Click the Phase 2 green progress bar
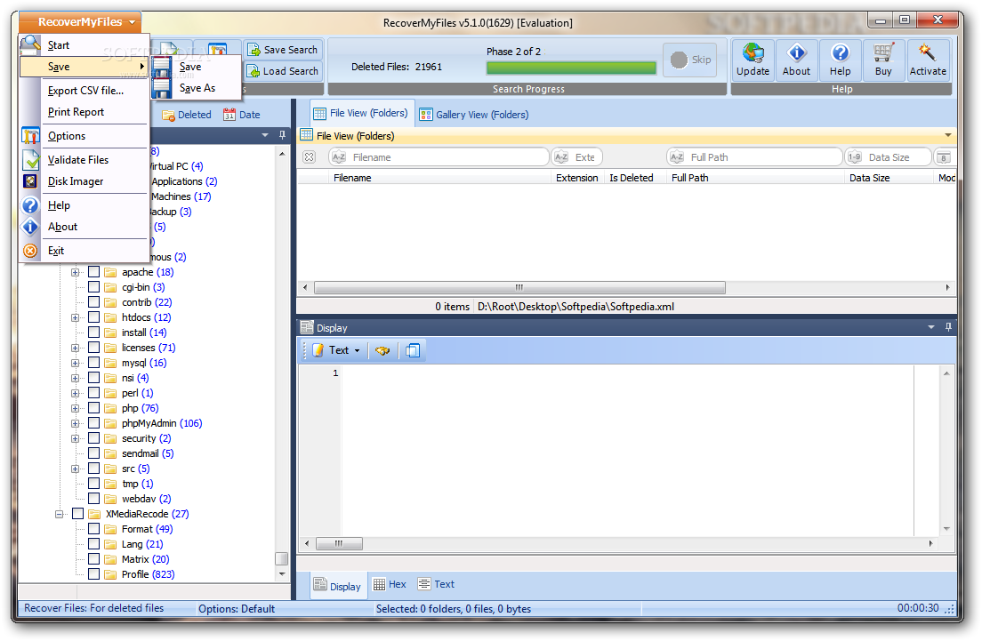 coord(571,68)
